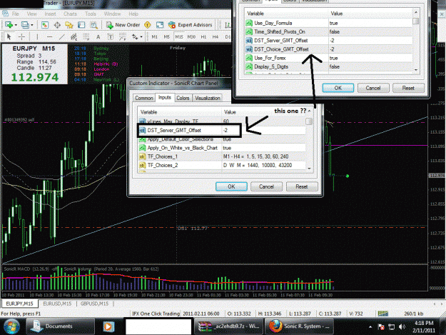Click the volume speaker tray icon

coord(402,326)
